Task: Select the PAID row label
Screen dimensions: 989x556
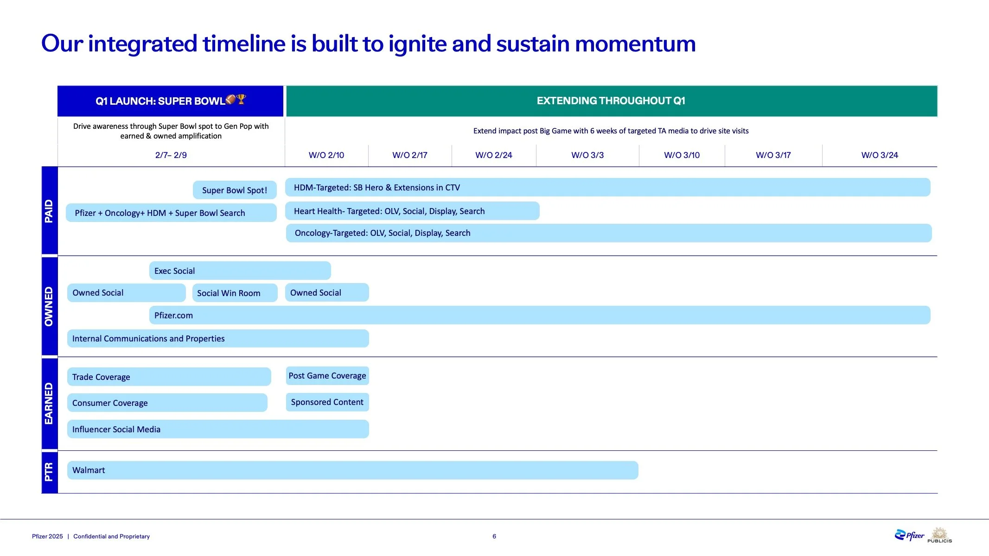Action: click(x=50, y=211)
